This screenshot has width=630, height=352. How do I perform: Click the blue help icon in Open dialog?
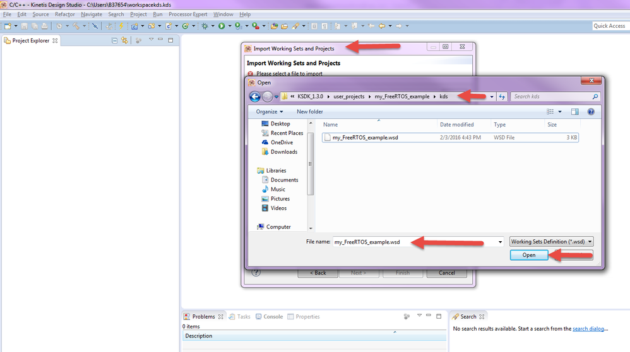(x=591, y=112)
